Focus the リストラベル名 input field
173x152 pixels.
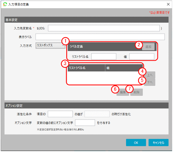click(104, 57)
